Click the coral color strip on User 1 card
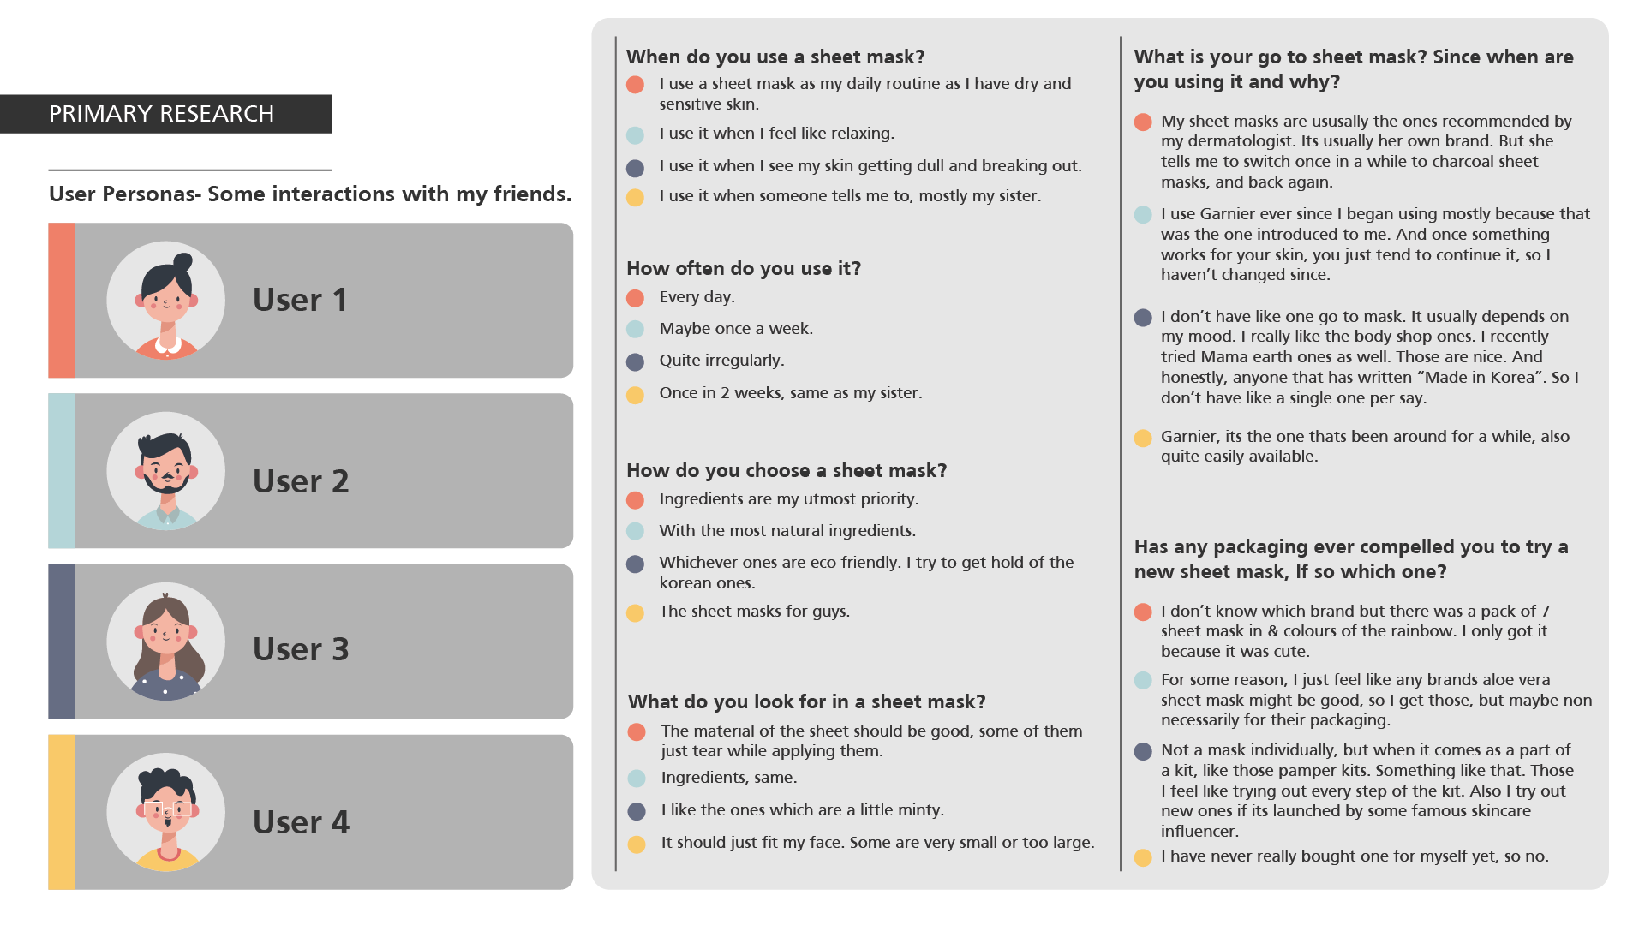Image resolution: width=1645 pixels, height=925 pixels. point(62,301)
